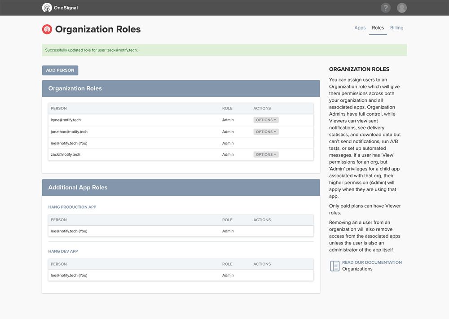Switch to the Billing tab
The width and height of the screenshot is (449, 319).
pos(396,27)
